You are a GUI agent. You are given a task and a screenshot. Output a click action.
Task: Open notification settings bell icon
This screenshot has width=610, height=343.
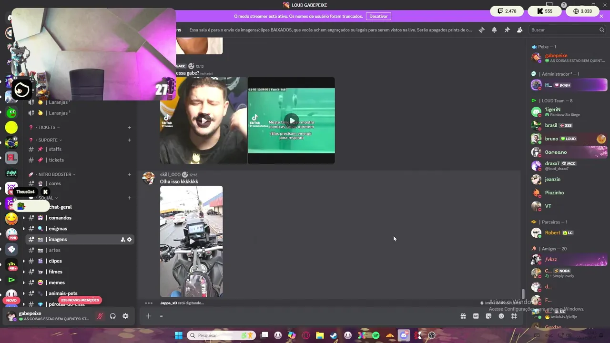coord(494,30)
